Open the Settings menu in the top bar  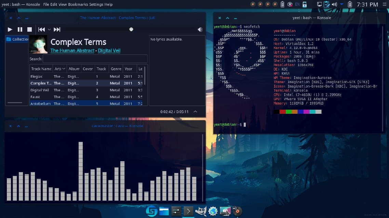pos(96,4)
